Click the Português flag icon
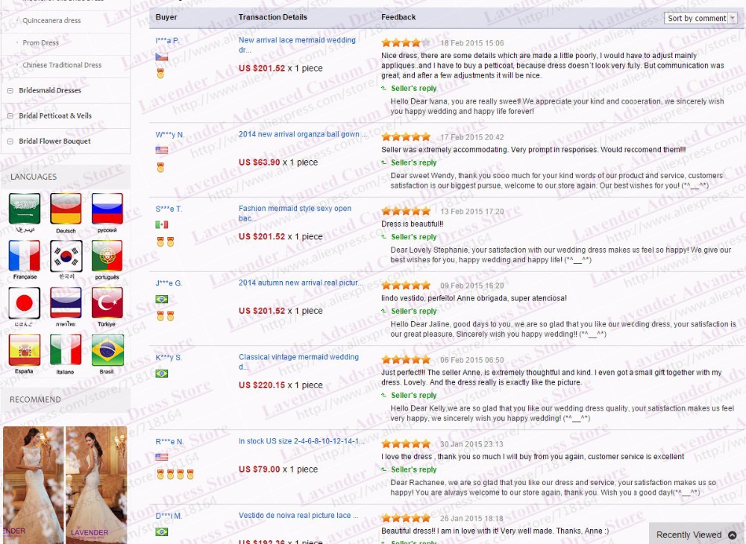The image size is (746, 544). point(107,256)
